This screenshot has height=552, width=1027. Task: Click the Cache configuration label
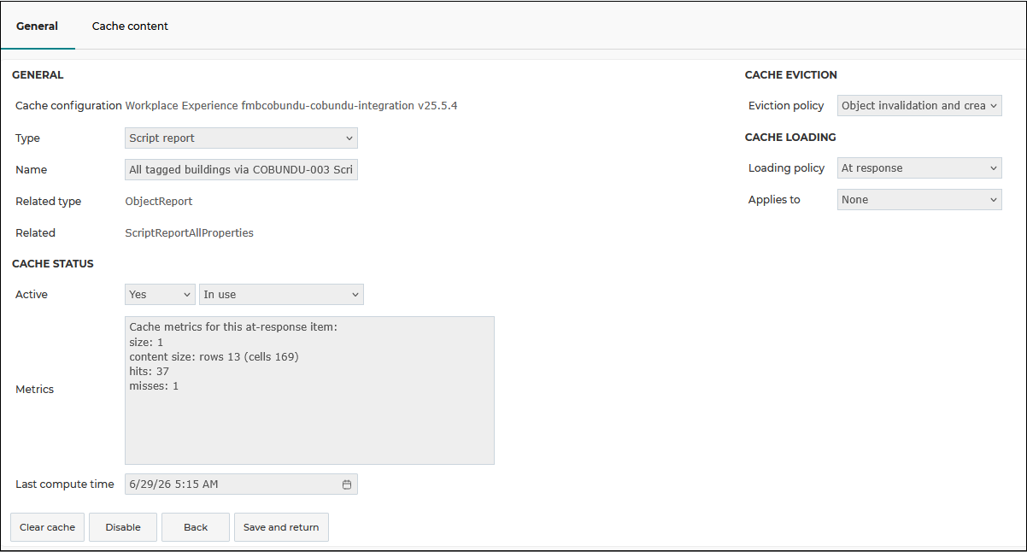point(68,106)
